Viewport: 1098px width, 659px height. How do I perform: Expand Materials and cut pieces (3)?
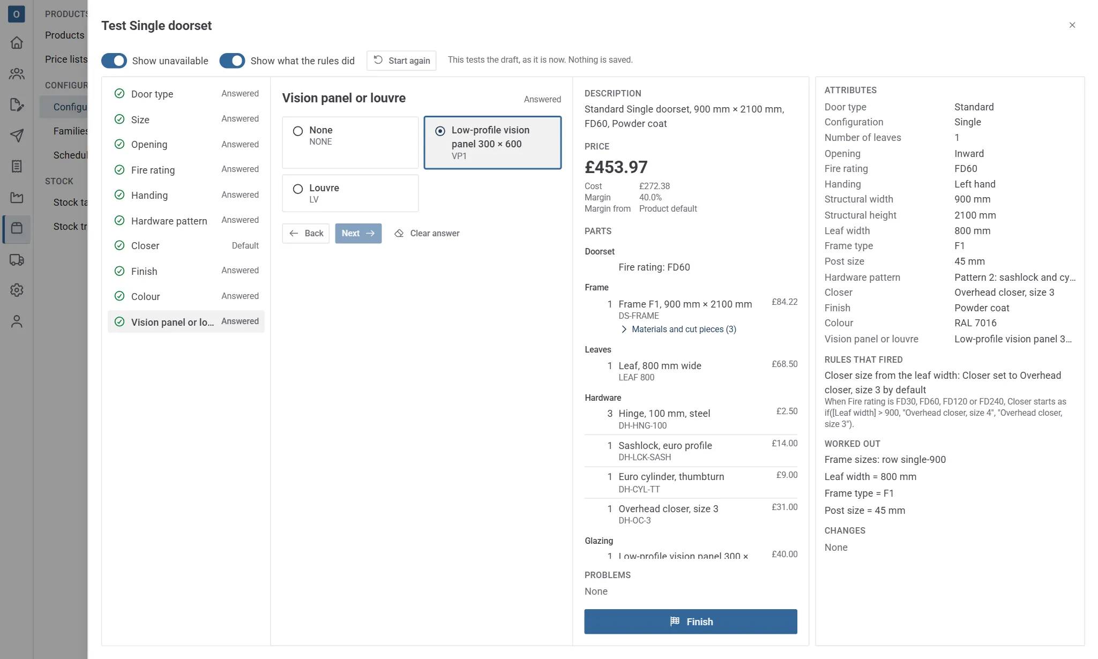coord(678,329)
